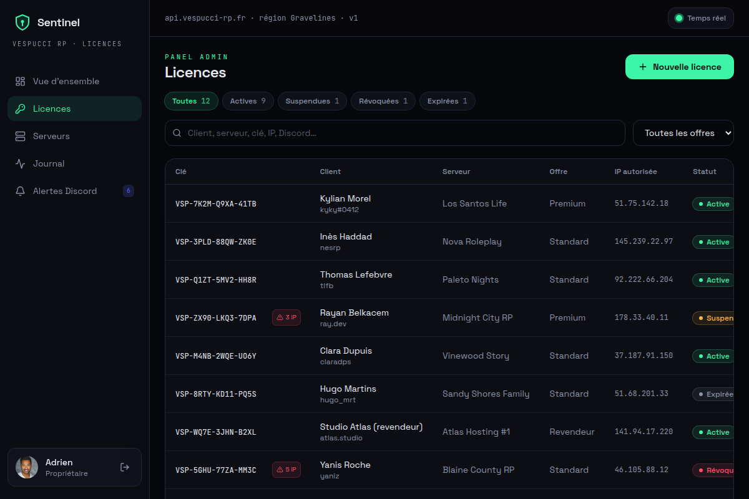Screen dimensions: 749x499
Task: Click the Serveurs rack icon
Action: [21, 136]
